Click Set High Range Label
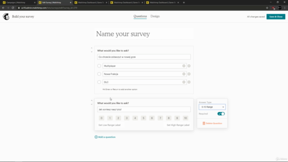Screen dimensions: 288x162 coord(178,125)
